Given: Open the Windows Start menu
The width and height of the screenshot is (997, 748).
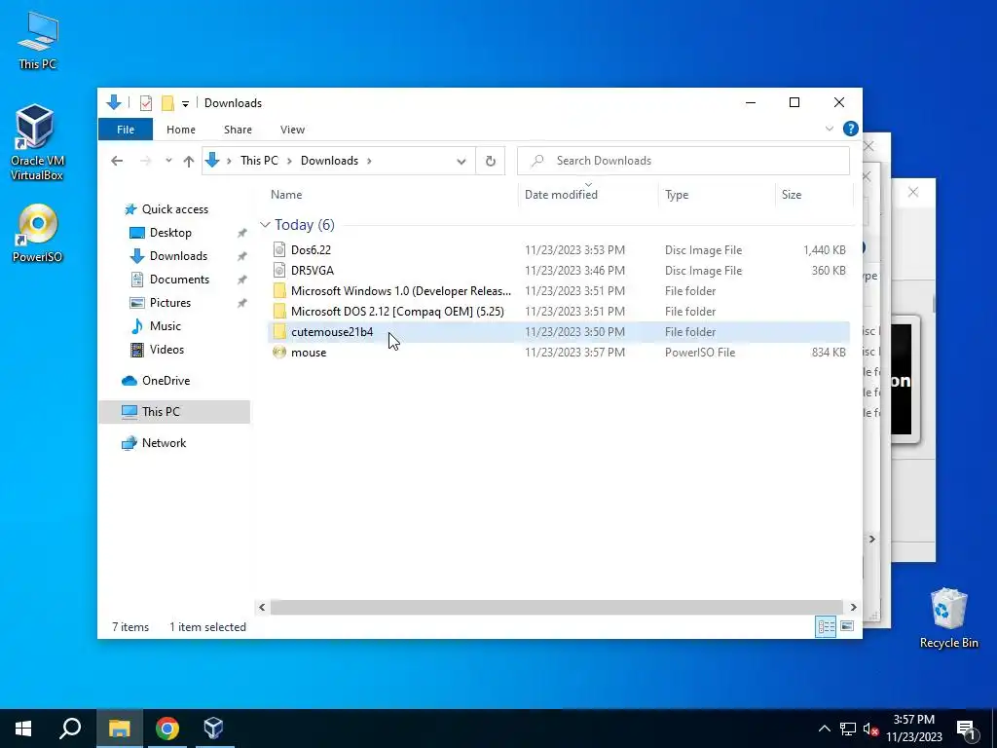Looking at the screenshot, I should (23, 729).
